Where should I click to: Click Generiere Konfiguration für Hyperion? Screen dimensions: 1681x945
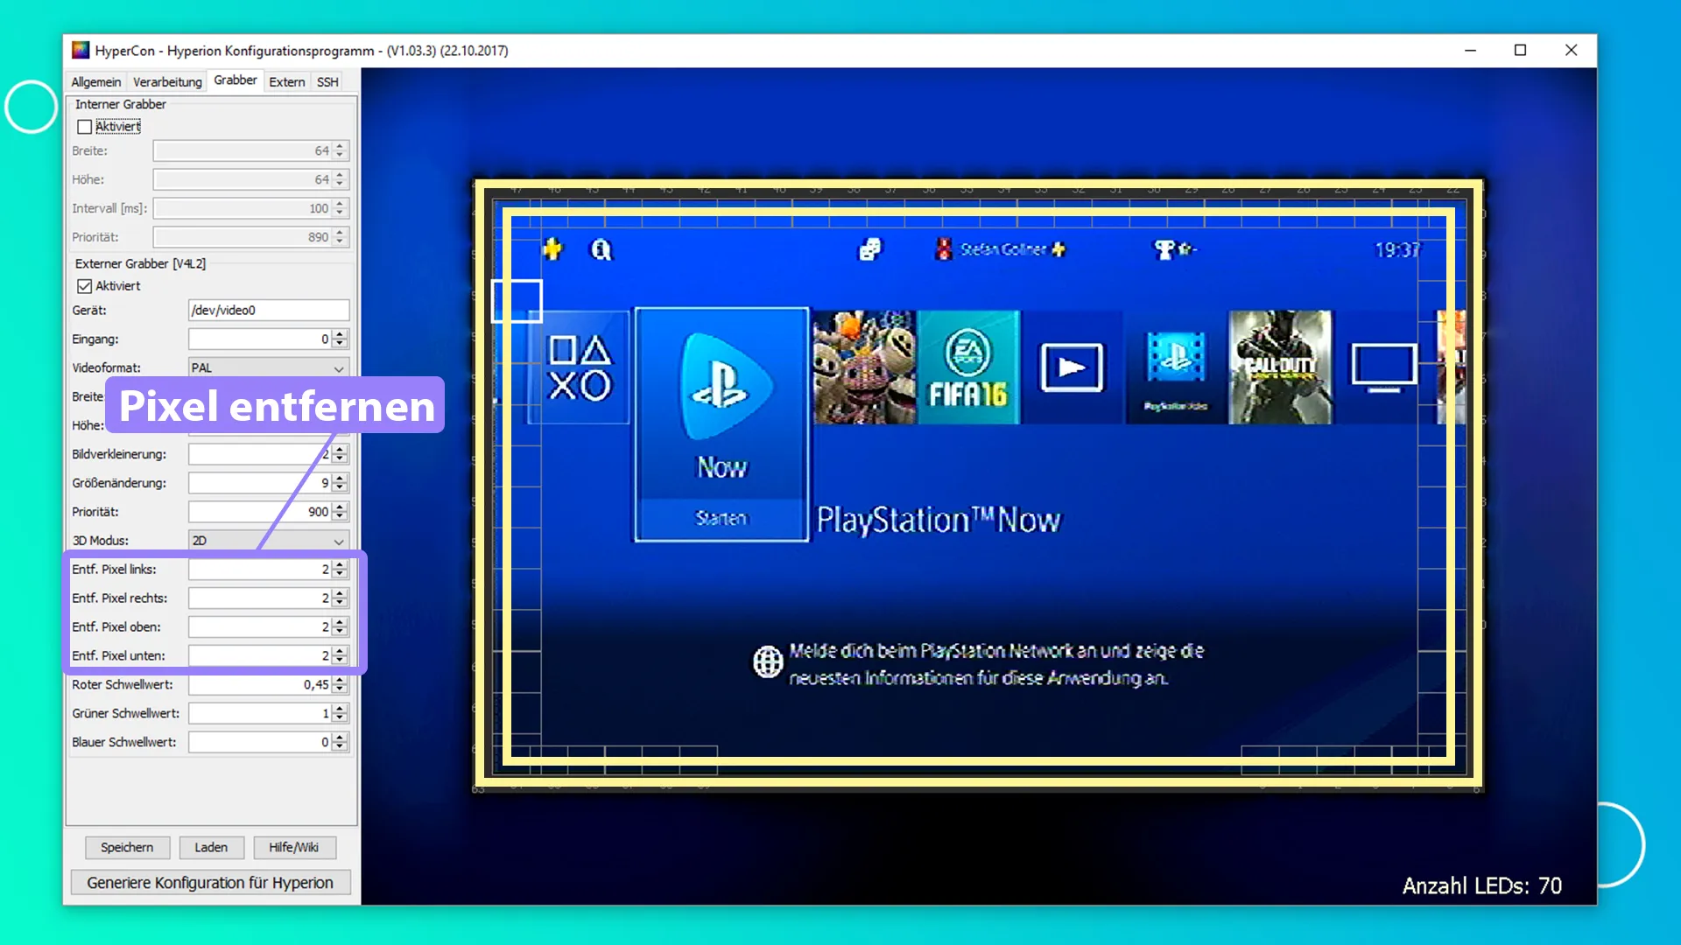coord(210,883)
